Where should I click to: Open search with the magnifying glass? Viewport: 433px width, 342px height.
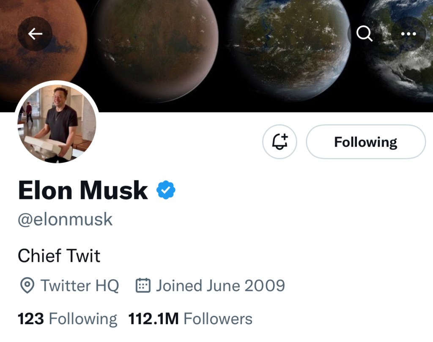[364, 34]
